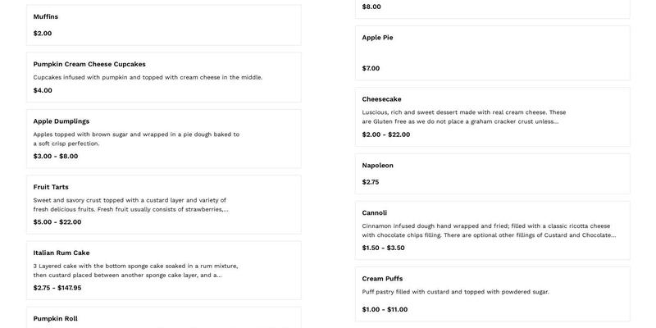Open the Napoleon item

[378, 165]
